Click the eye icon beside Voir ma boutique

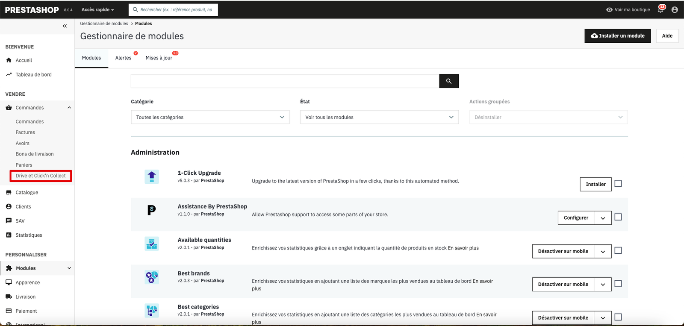tap(609, 10)
